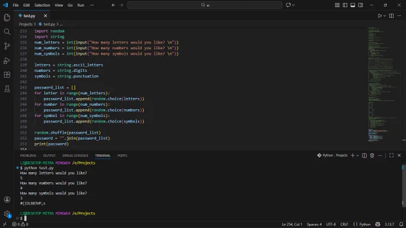Image resolution: width=406 pixels, height=228 pixels.
Task: Open Copilot status icon in status bar
Action: click(378, 224)
